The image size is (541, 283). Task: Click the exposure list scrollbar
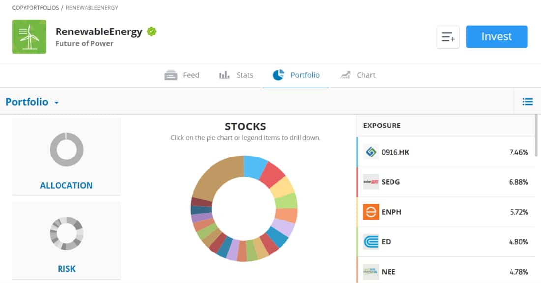536,135
